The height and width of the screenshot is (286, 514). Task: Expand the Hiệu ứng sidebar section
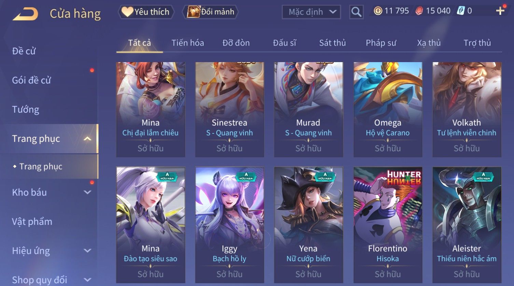tap(87, 251)
